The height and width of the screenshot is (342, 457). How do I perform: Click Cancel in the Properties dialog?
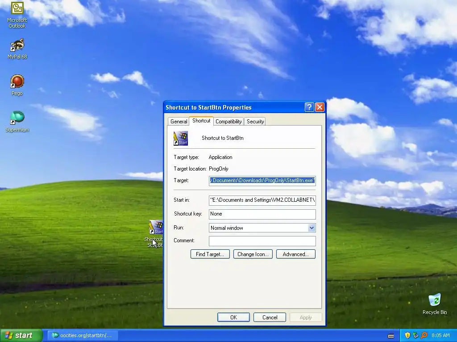(x=270, y=317)
